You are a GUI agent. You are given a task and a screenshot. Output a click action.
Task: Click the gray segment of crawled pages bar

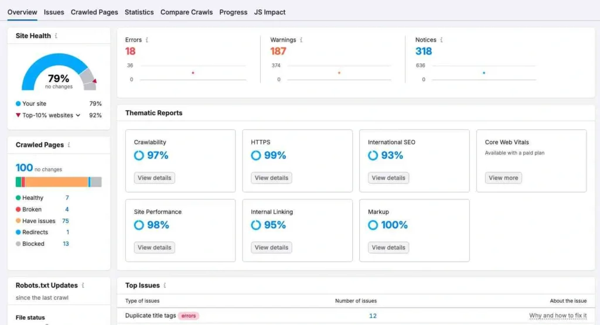click(x=96, y=182)
